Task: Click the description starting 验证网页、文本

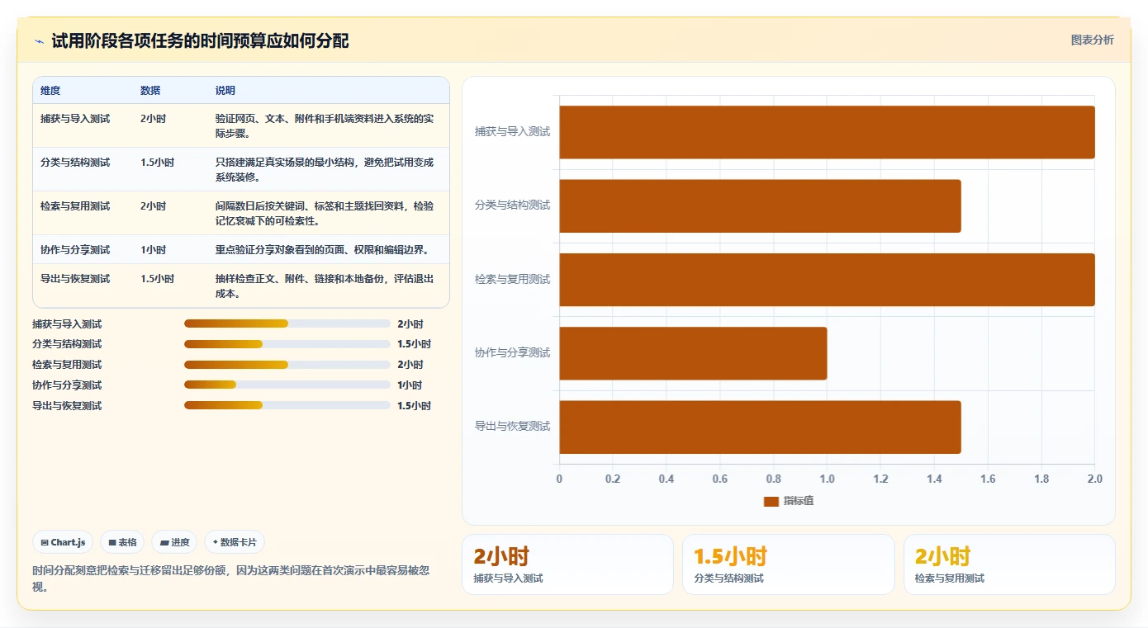Action: coord(325,126)
